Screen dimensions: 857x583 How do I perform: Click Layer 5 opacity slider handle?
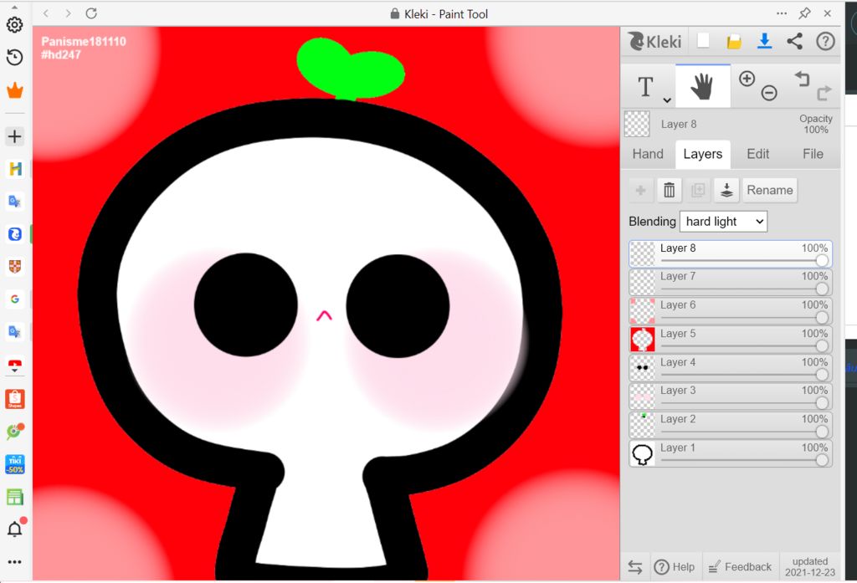(822, 345)
